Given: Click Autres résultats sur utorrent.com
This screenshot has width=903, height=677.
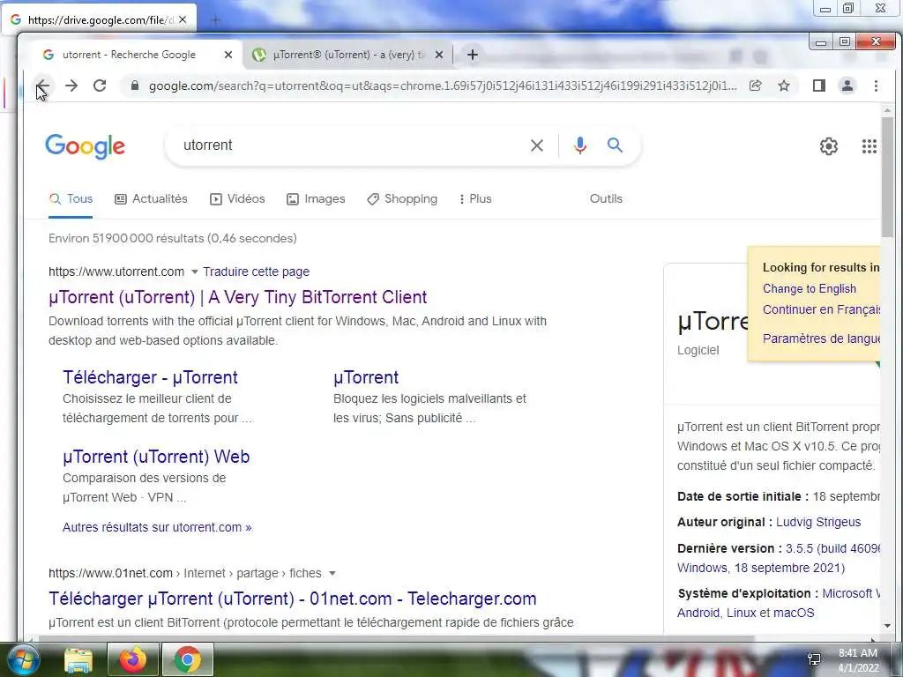Looking at the screenshot, I should pos(157,527).
